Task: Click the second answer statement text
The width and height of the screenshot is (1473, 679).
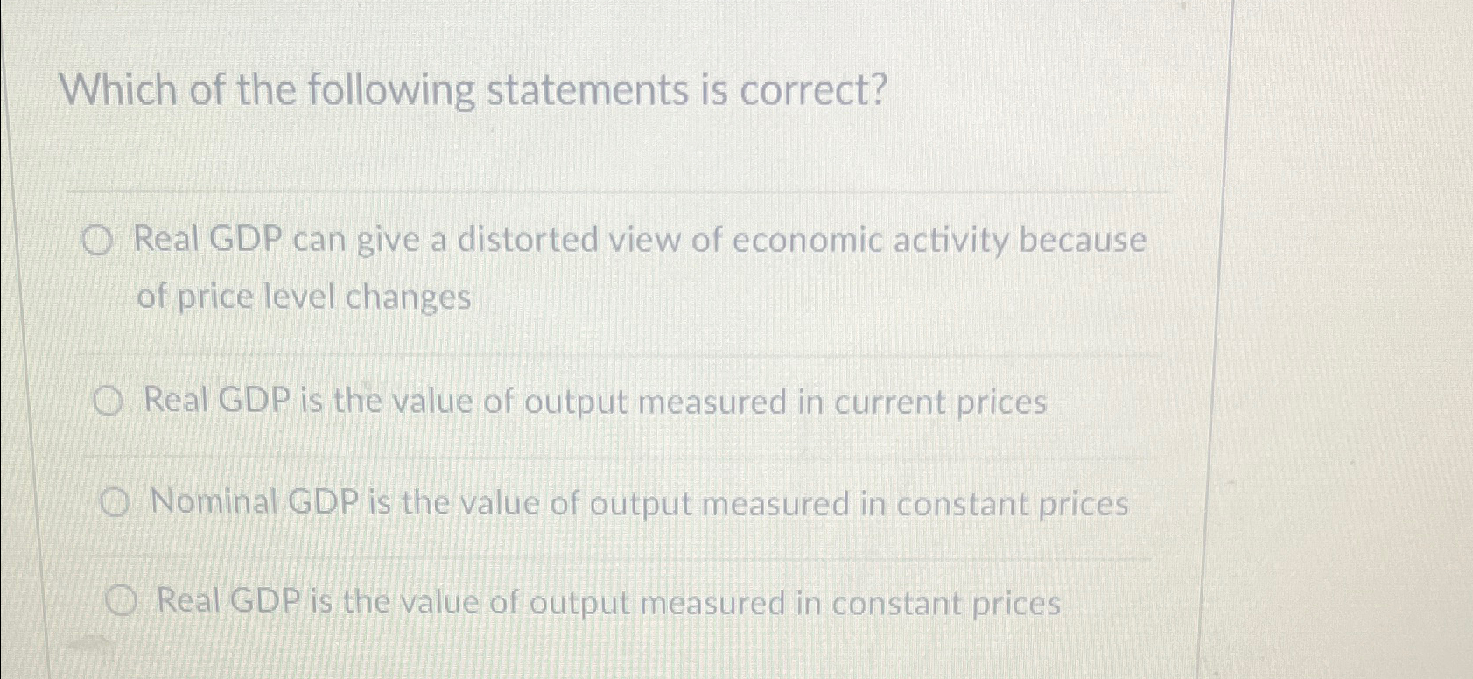Action: tap(595, 402)
